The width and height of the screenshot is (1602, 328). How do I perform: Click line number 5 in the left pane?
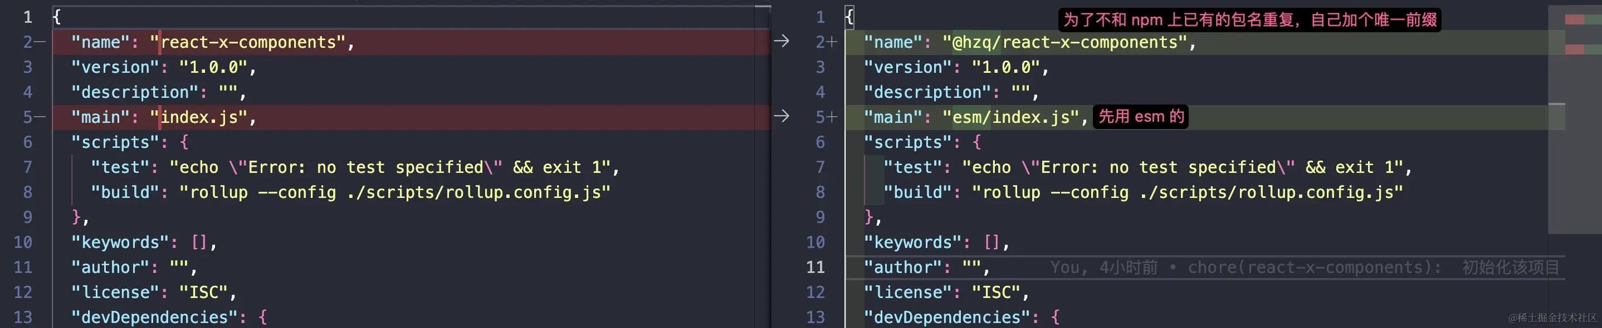tap(28, 117)
